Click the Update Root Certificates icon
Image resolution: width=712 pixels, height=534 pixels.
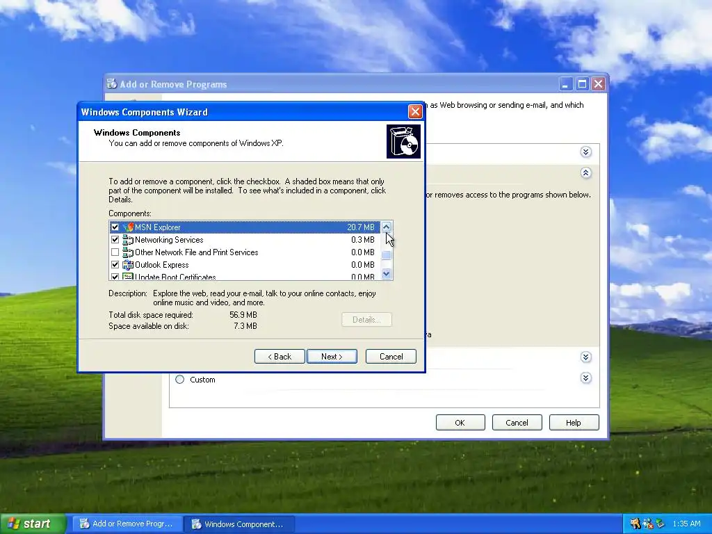pos(128,276)
